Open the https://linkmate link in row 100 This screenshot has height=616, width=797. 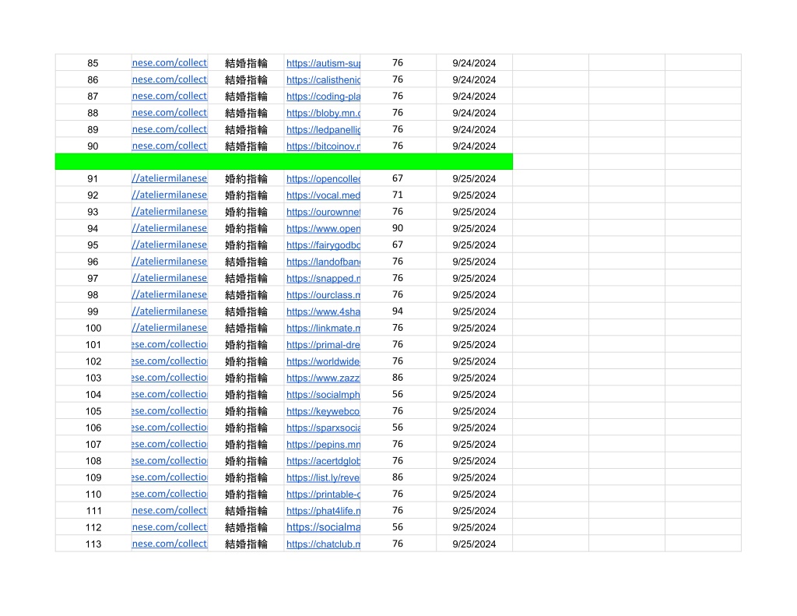click(x=323, y=328)
